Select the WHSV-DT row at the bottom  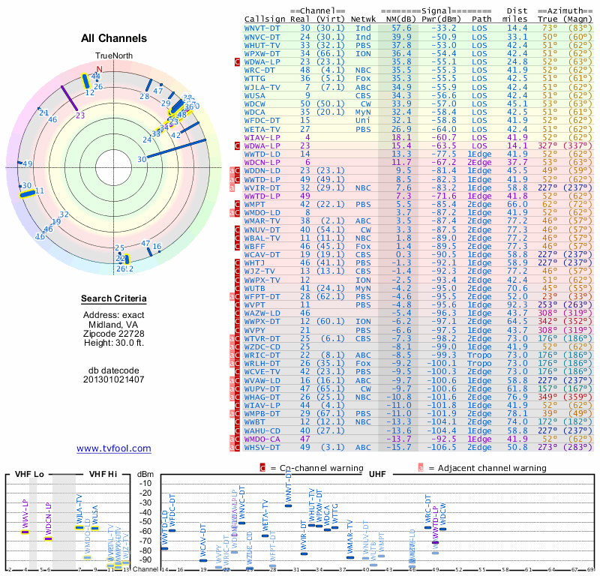click(418, 447)
